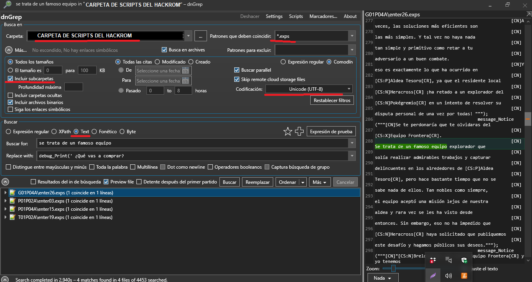Open the Marcadores menu
The height and width of the screenshot is (282, 532).
tap(323, 16)
